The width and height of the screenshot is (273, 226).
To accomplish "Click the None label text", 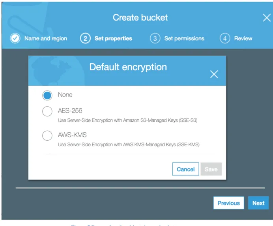I will click(x=65, y=95).
